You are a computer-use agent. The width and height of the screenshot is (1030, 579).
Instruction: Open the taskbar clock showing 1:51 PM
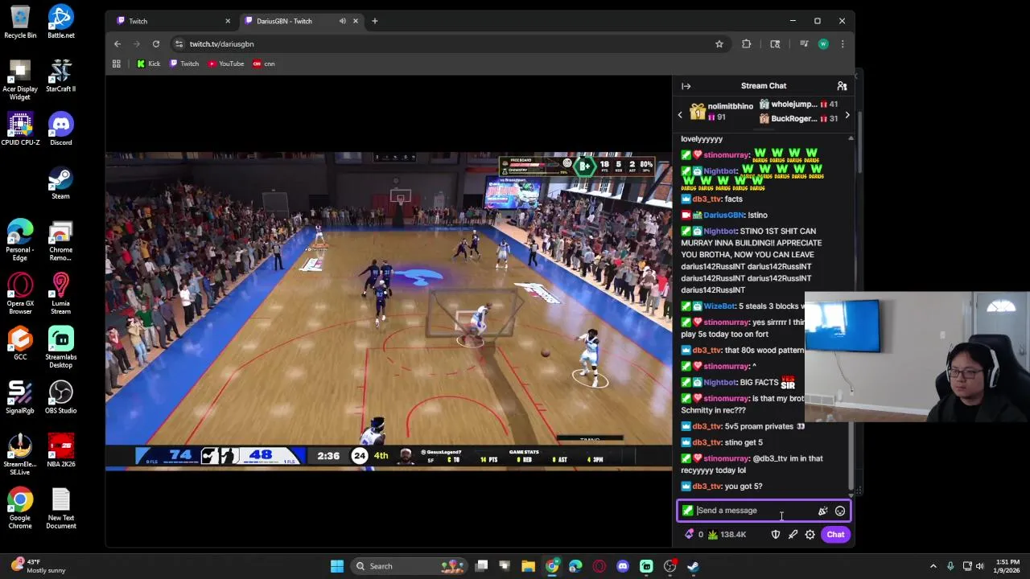[x=1007, y=566]
